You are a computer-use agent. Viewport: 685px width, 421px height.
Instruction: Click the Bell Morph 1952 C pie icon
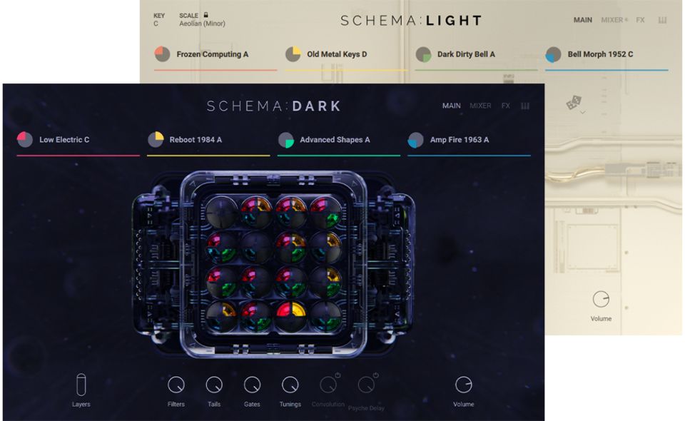[x=553, y=55]
